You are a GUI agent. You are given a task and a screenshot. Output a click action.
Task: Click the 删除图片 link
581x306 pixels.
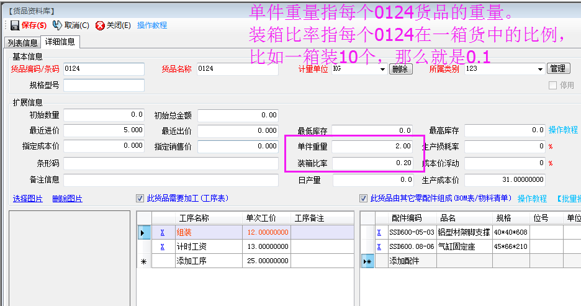pyautogui.click(x=67, y=199)
